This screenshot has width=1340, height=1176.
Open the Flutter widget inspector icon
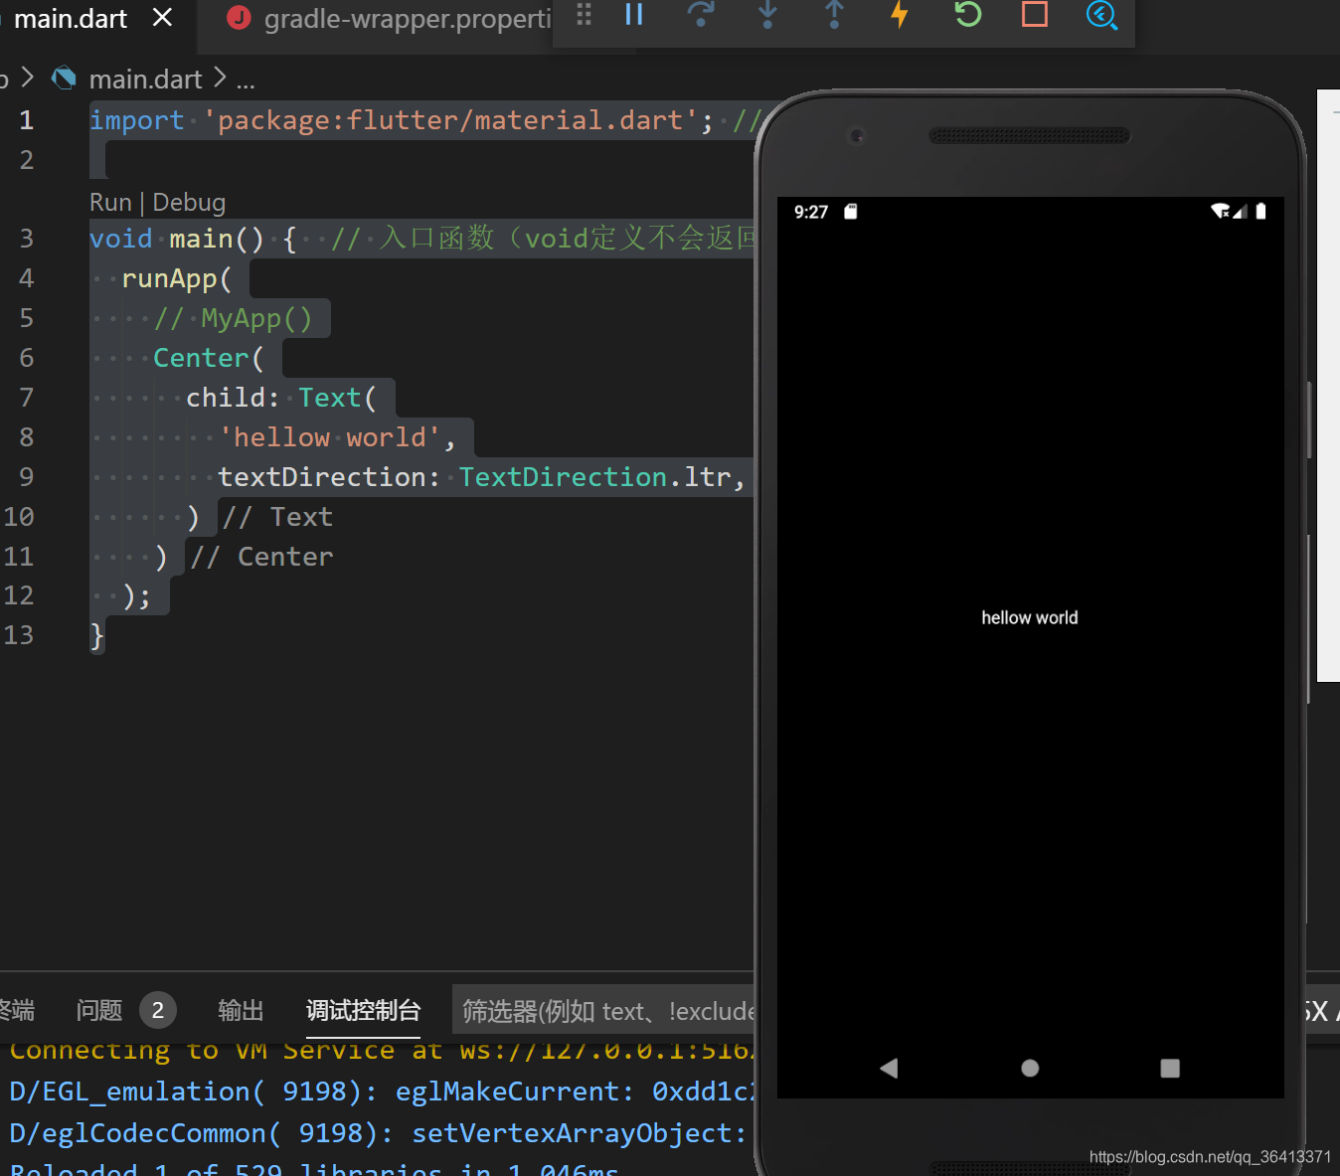1101,14
